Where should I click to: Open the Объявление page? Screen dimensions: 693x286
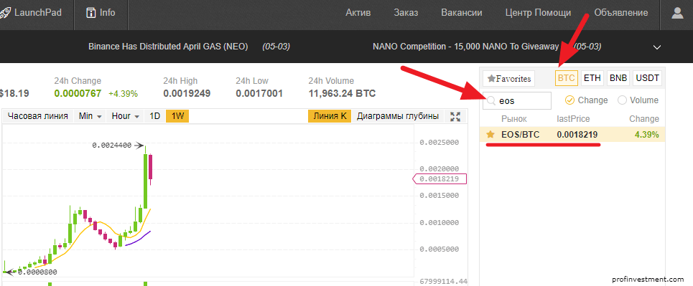(621, 13)
